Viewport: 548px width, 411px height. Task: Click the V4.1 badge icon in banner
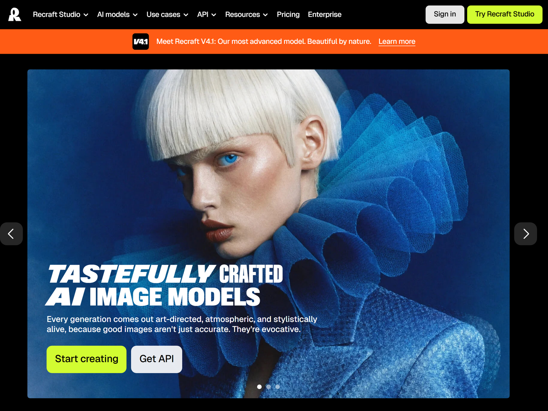point(140,41)
